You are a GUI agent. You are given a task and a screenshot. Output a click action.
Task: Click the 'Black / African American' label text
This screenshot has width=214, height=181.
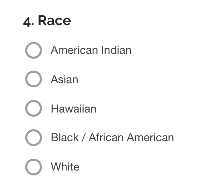coord(112,138)
